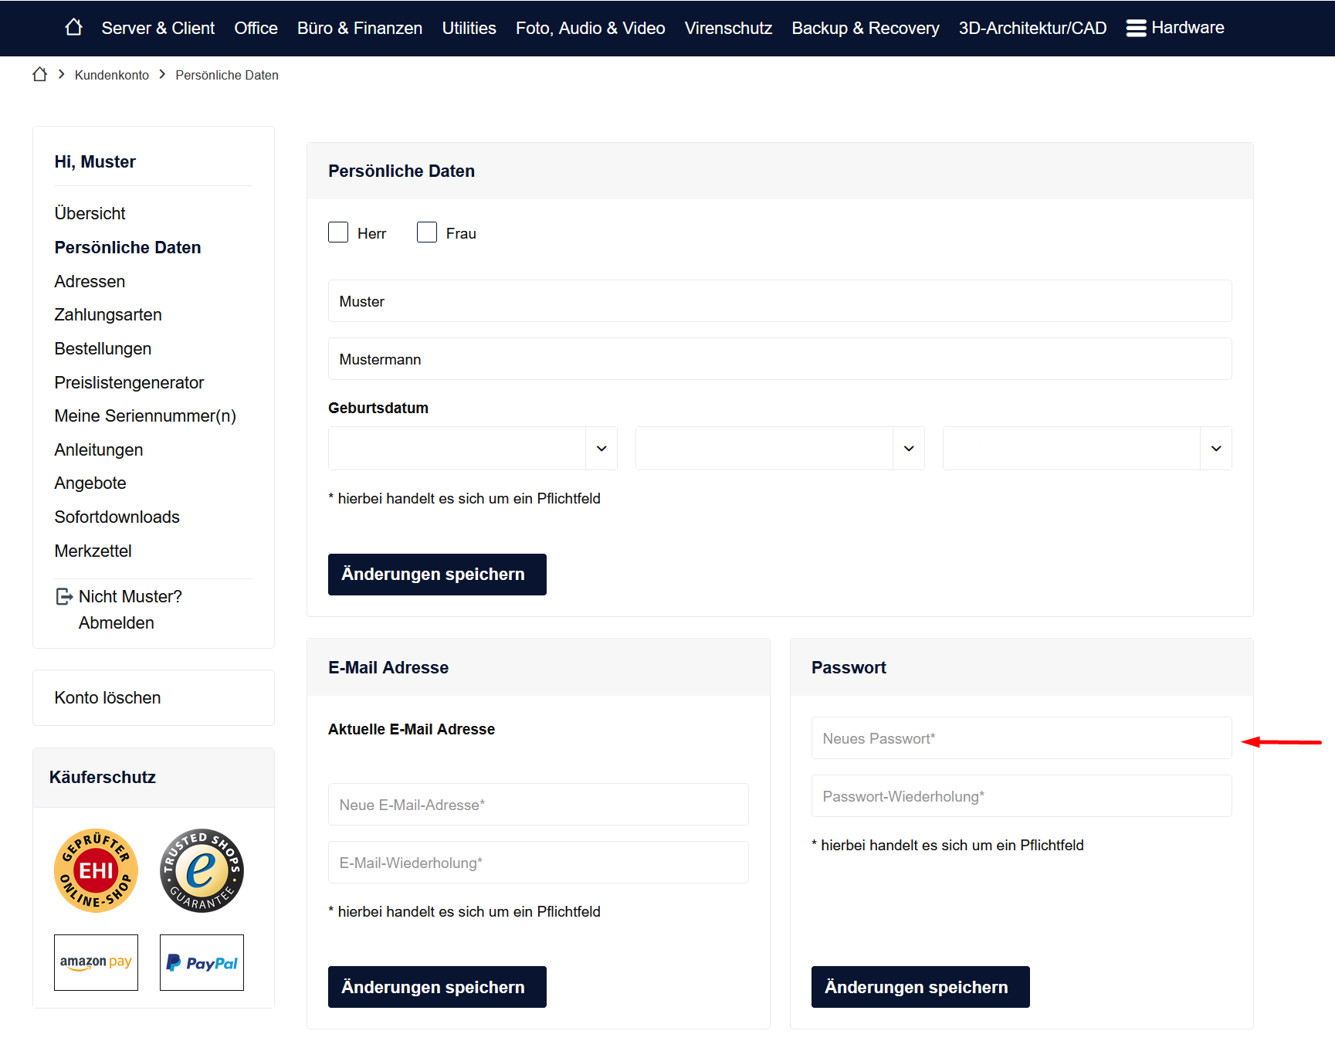This screenshot has width=1335, height=1058.
Task: Focus the Neues Passwort input field
Action: coord(1021,738)
